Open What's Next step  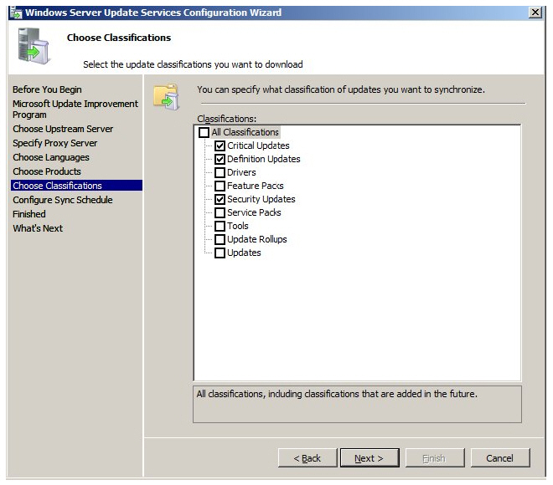point(38,228)
